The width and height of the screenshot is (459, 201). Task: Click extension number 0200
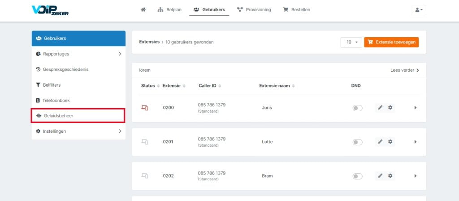169,108
